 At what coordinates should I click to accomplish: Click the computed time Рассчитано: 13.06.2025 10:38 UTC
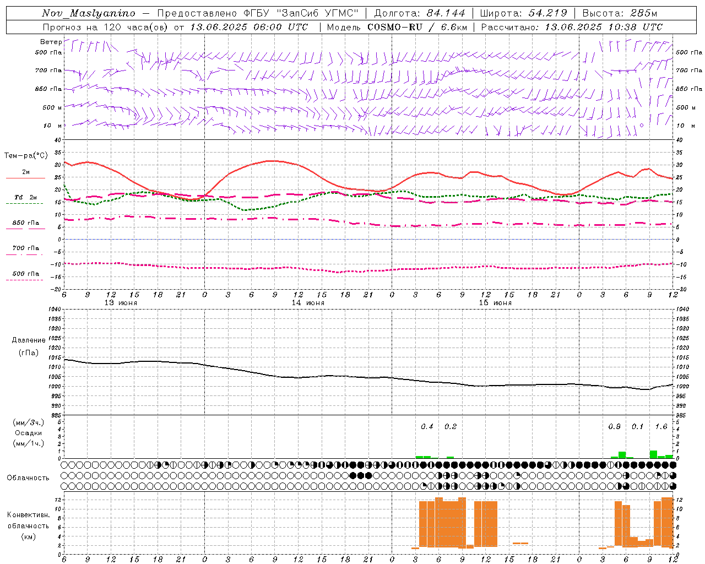572,27
